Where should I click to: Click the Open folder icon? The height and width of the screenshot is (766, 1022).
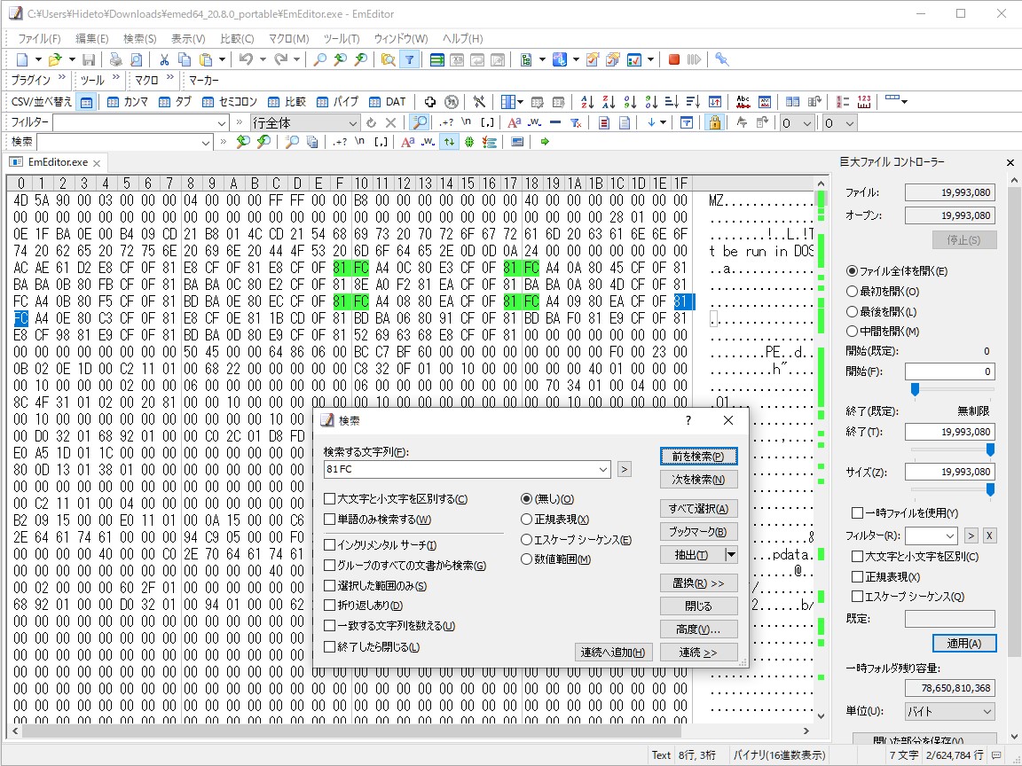(55, 60)
